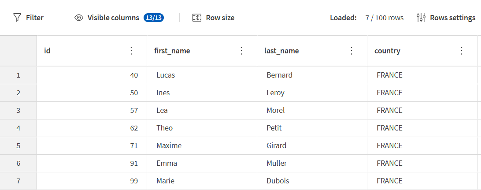Viewport: 481px width, 190px height.
Task: Open the last_name column options menu
Action: [x=351, y=51]
